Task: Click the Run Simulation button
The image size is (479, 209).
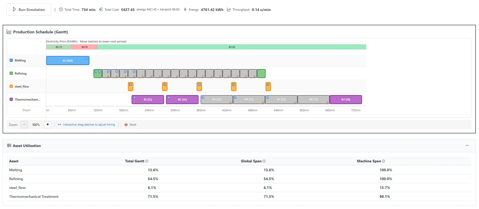Action: click(x=29, y=10)
